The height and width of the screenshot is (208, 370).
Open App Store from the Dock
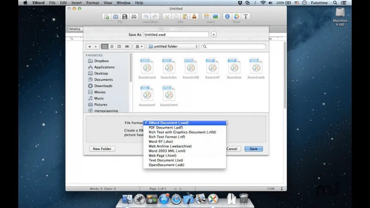(164, 199)
